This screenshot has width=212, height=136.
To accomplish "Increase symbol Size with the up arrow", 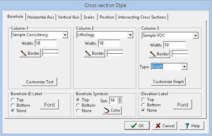I will pyautogui.click(x=120, y=98).
